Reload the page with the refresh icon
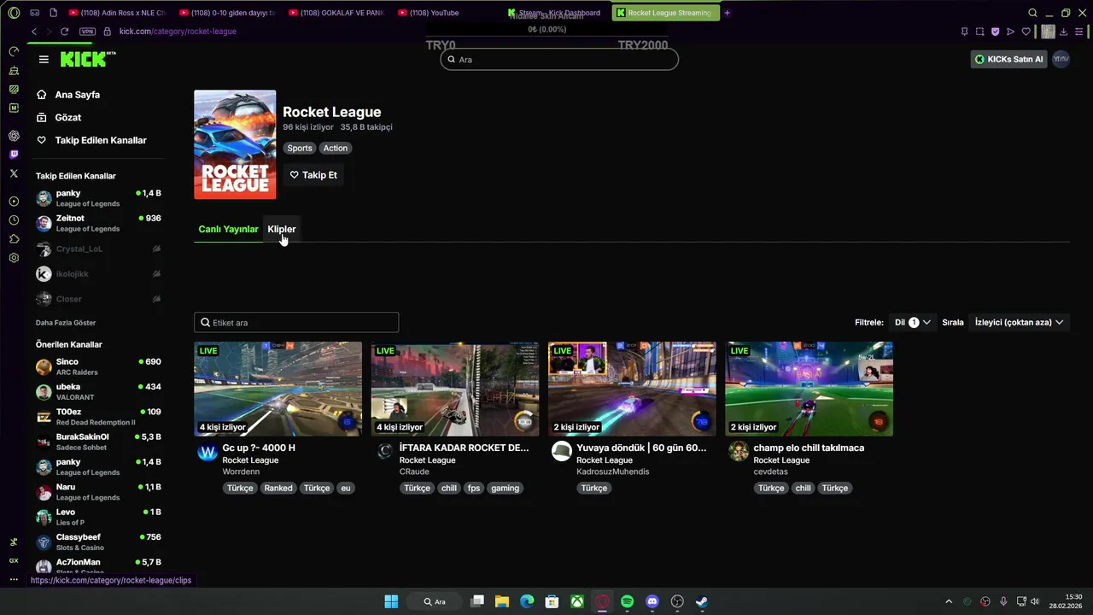 pyautogui.click(x=64, y=32)
